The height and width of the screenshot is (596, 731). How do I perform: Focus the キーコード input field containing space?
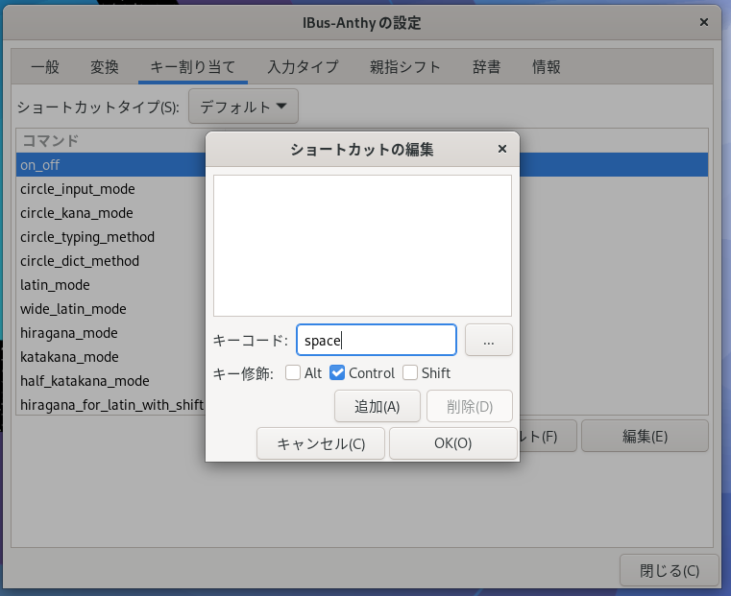[377, 341]
